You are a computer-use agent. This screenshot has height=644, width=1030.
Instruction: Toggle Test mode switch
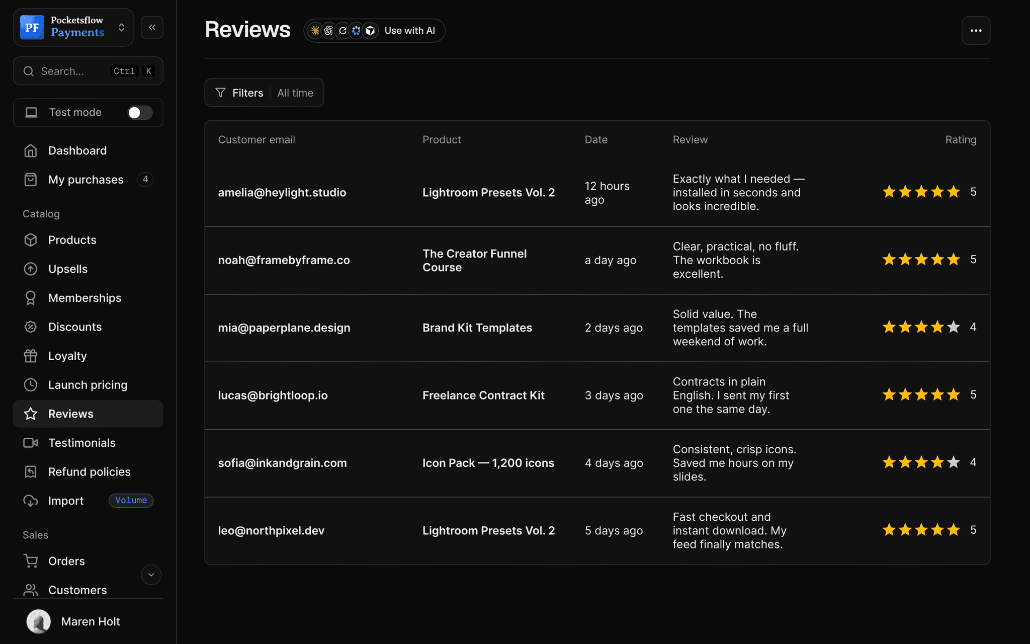click(x=140, y=113)
